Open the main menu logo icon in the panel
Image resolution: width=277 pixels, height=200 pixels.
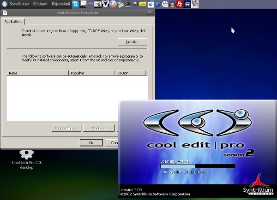click(4, 4)
